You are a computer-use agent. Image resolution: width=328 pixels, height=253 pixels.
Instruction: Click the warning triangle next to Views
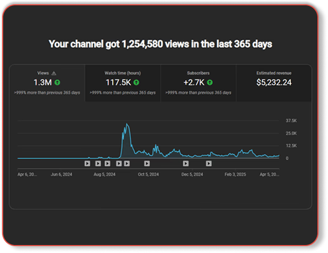[x=54, y=73]
